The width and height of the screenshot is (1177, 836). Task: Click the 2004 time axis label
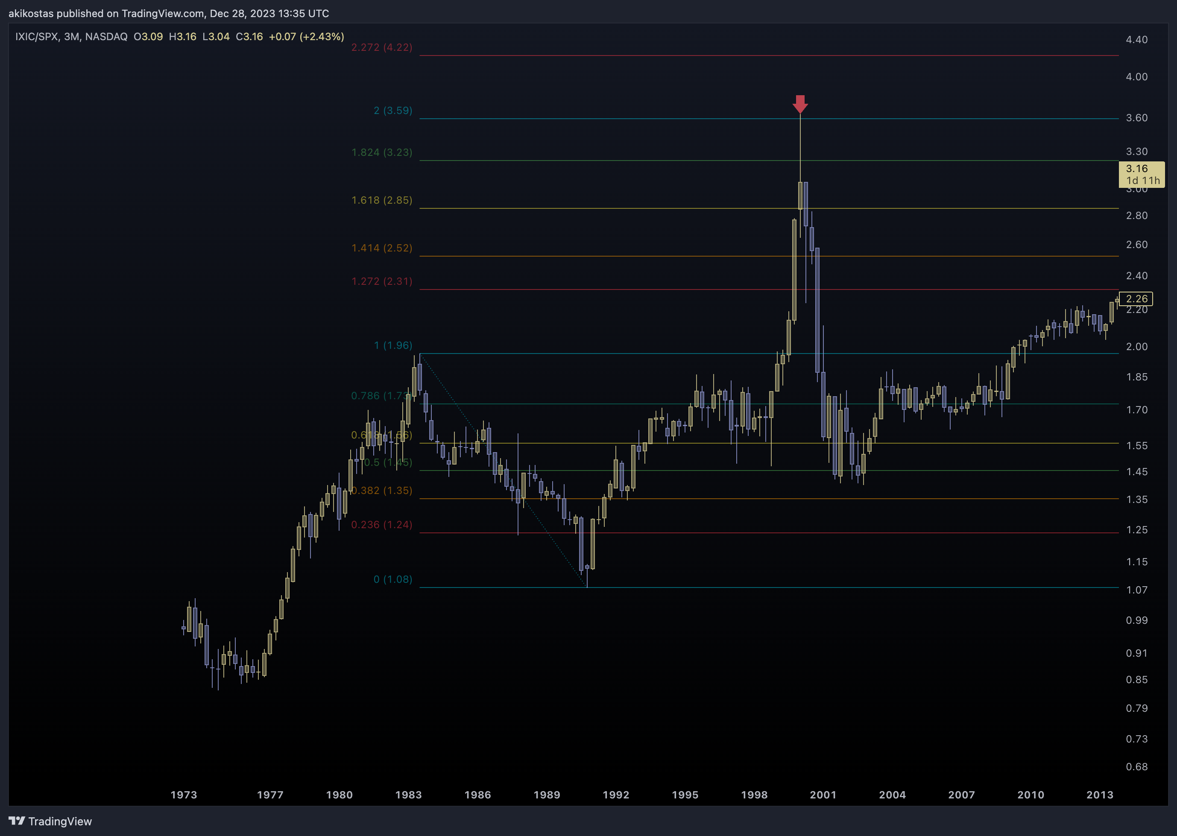[x=892, y=795]
